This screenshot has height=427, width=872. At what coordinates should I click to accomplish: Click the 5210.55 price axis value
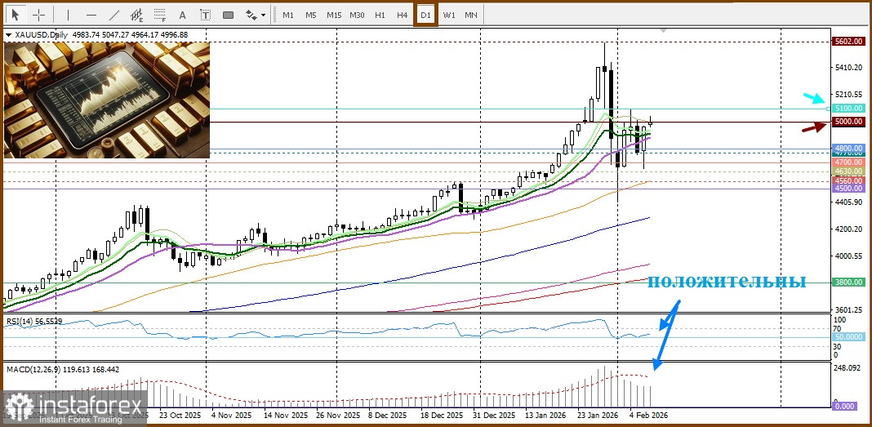tap(848, 95)
